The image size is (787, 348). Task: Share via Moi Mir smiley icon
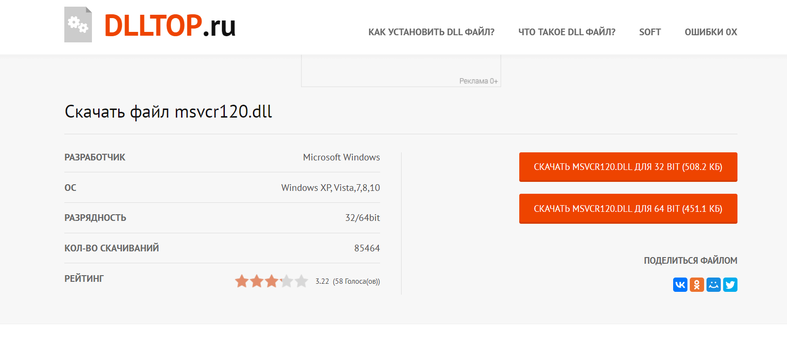pos(714,285)
